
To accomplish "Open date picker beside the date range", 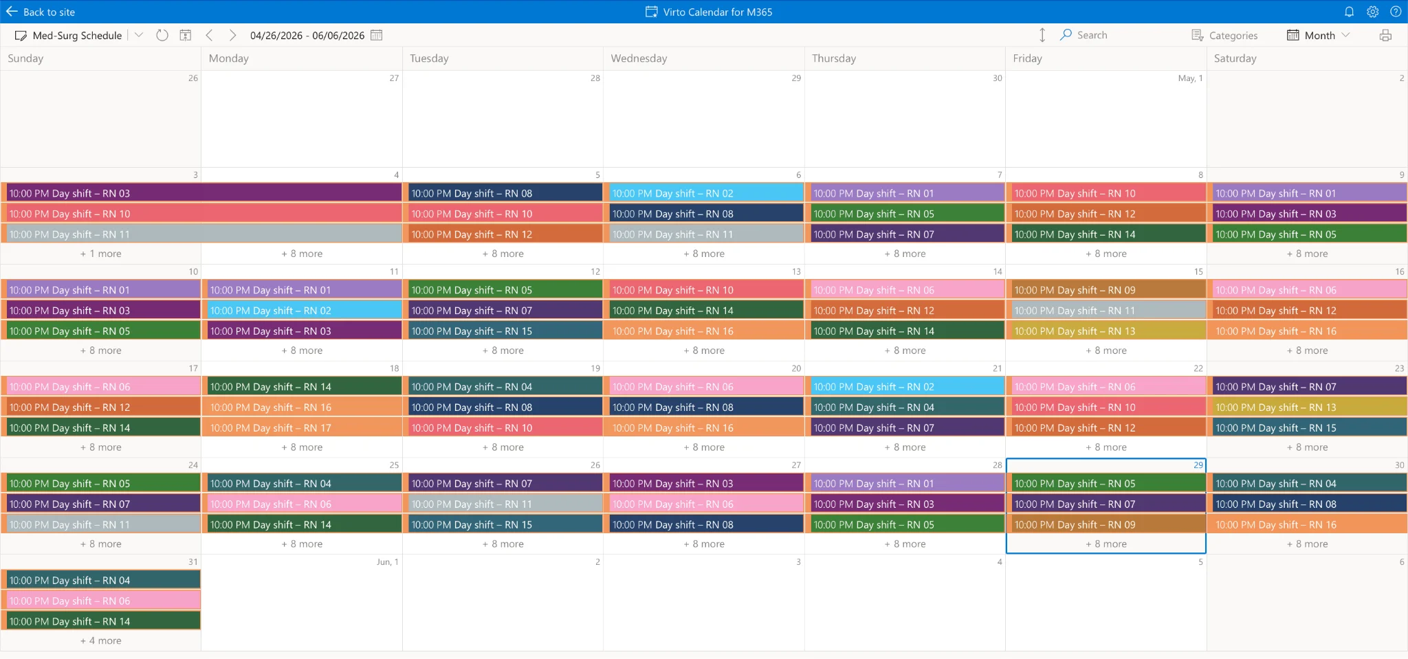I will click(x=376, y=35).
